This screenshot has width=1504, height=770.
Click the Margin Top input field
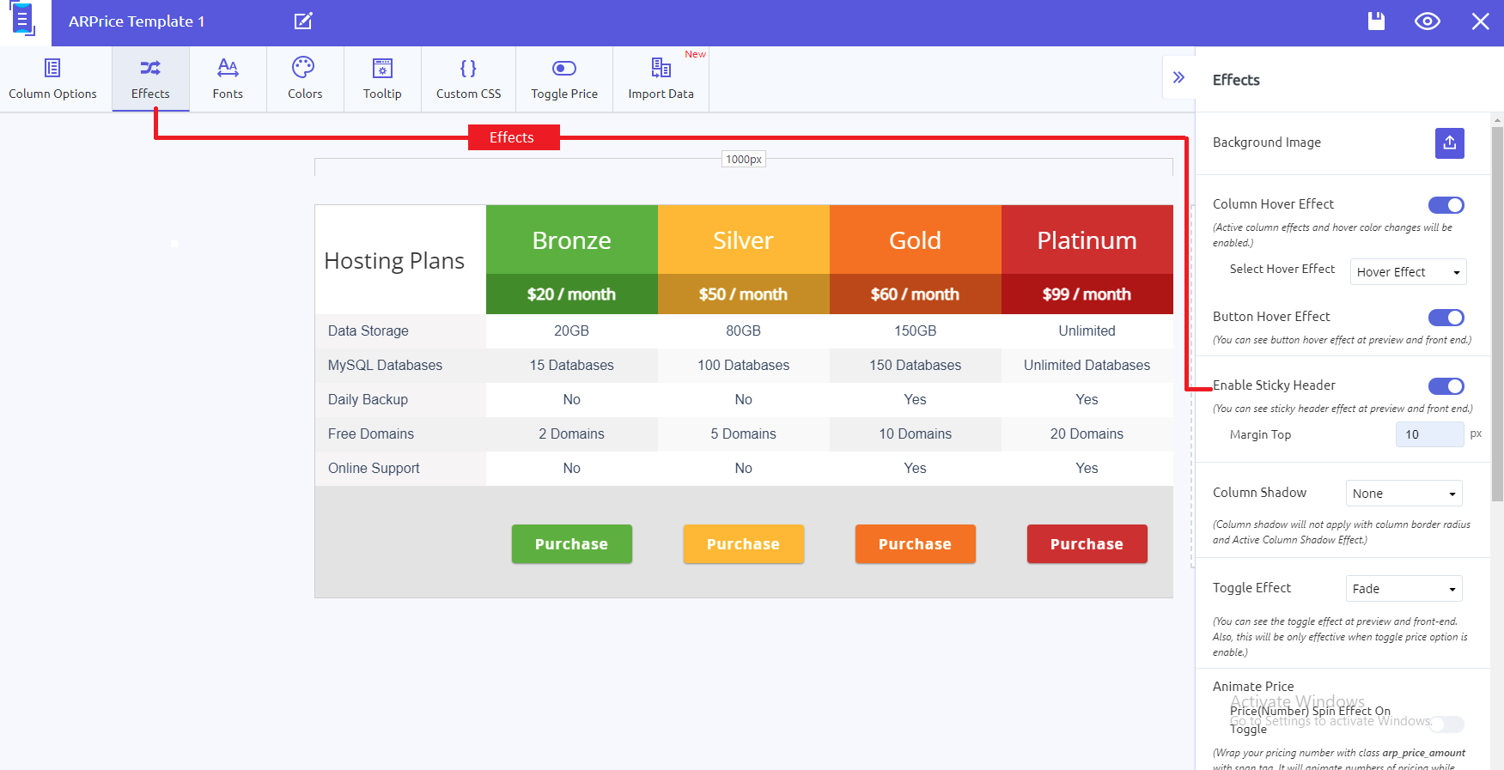point(1430,434)
